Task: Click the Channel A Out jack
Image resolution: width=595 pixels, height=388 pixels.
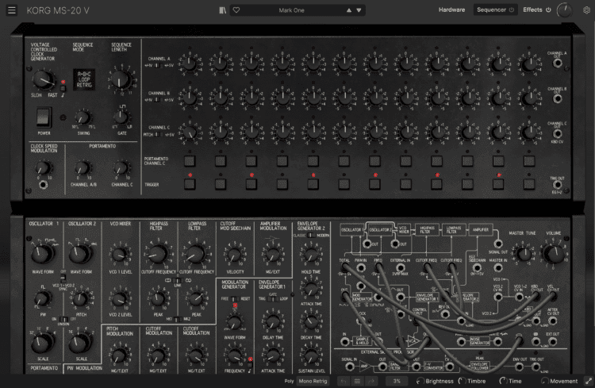Action: [x=557, y=63]
